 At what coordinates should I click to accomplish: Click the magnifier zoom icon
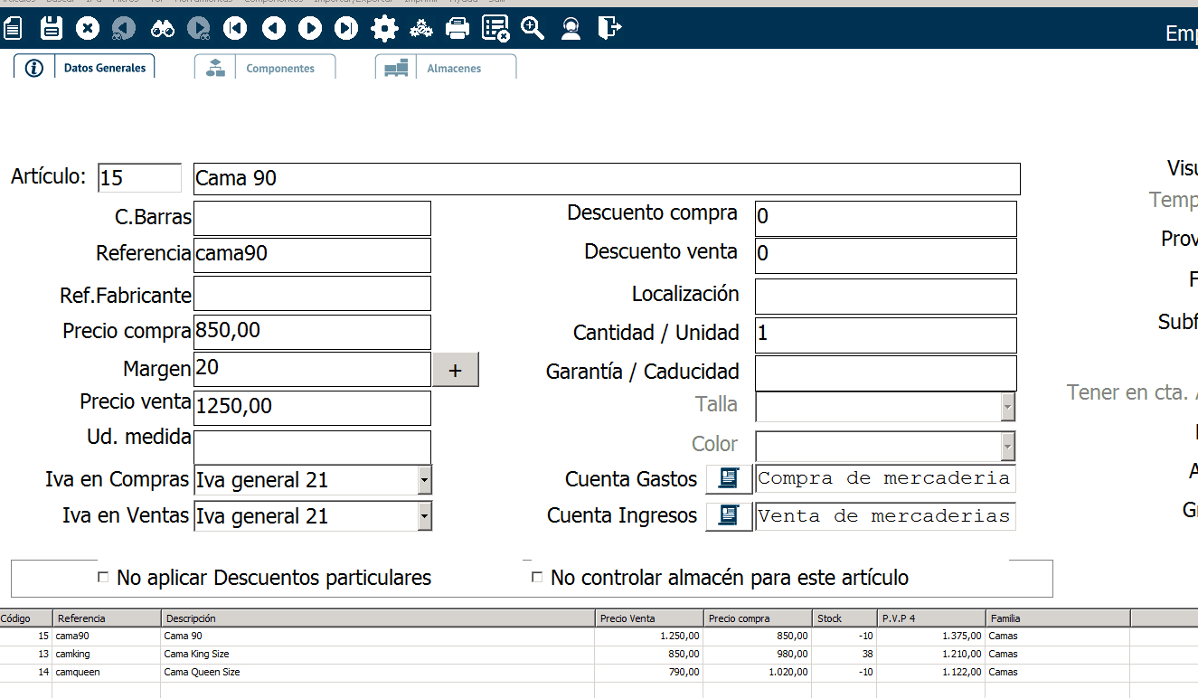pos(533,29)
